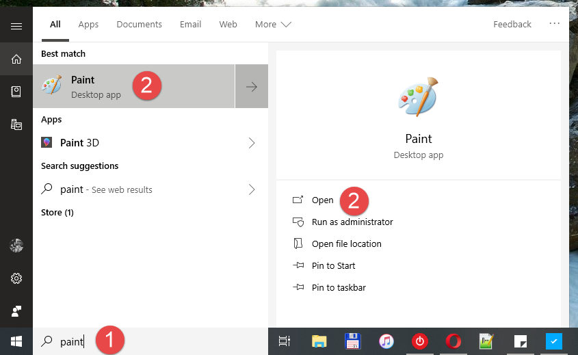The height and width of the screenshot is (355, 578).
Task: Click the Feedback link
Action: pyautogui.click(x=512, y=25)
